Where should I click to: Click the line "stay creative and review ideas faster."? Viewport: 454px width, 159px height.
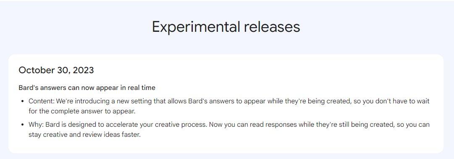pos(84,134)
